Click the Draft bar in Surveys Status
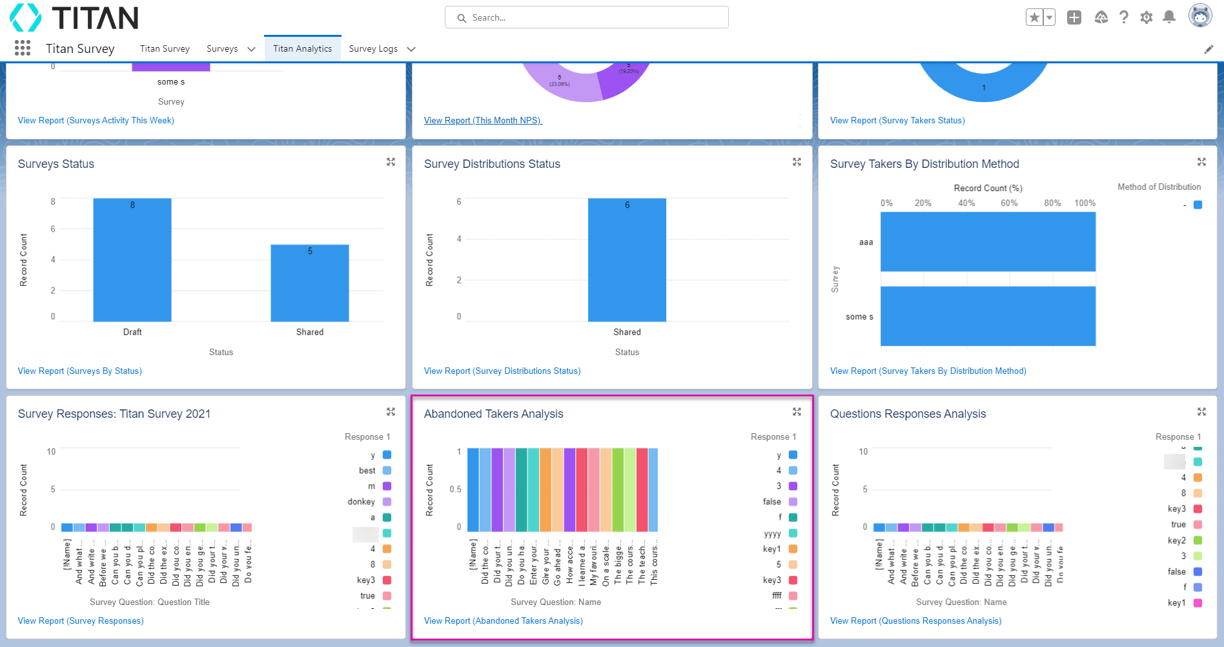 132,260
